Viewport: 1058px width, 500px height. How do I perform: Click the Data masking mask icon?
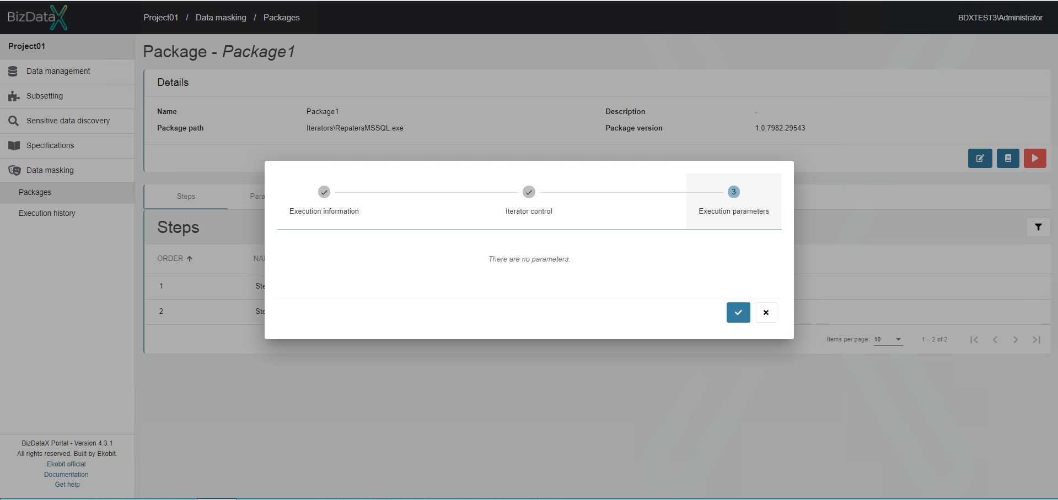(14, 171)
